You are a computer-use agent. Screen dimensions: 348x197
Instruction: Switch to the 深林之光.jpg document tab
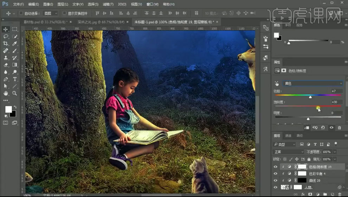coord(101,22)
